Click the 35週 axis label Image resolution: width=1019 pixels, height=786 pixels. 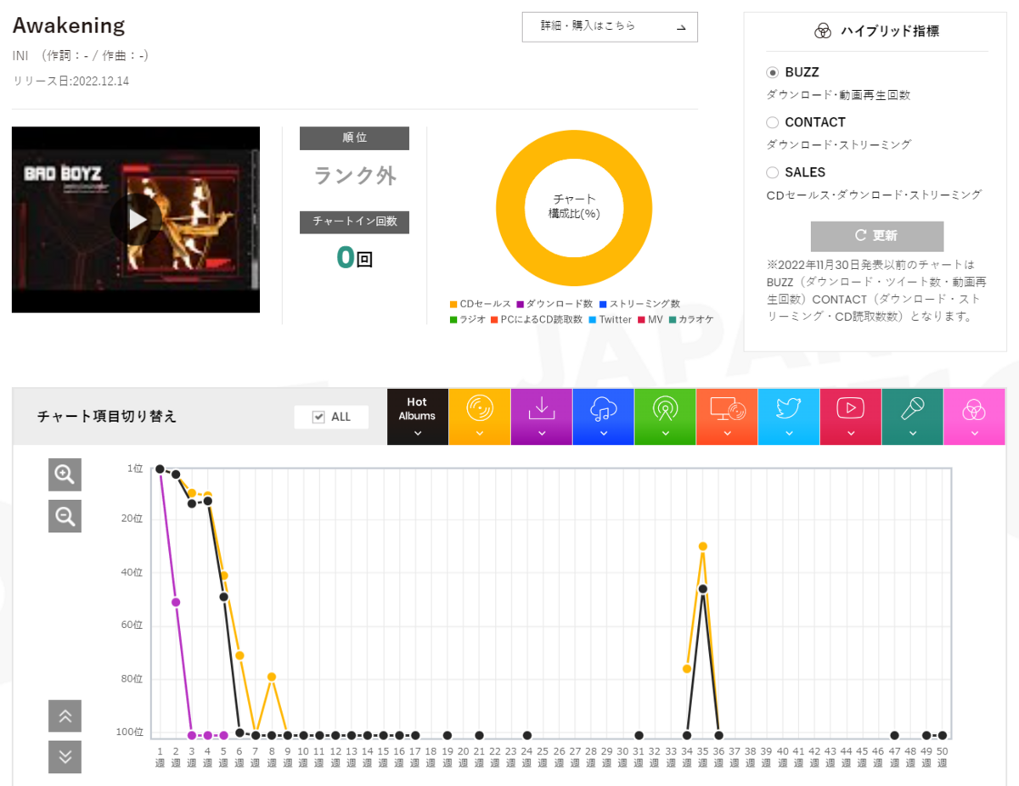[702, 757]
